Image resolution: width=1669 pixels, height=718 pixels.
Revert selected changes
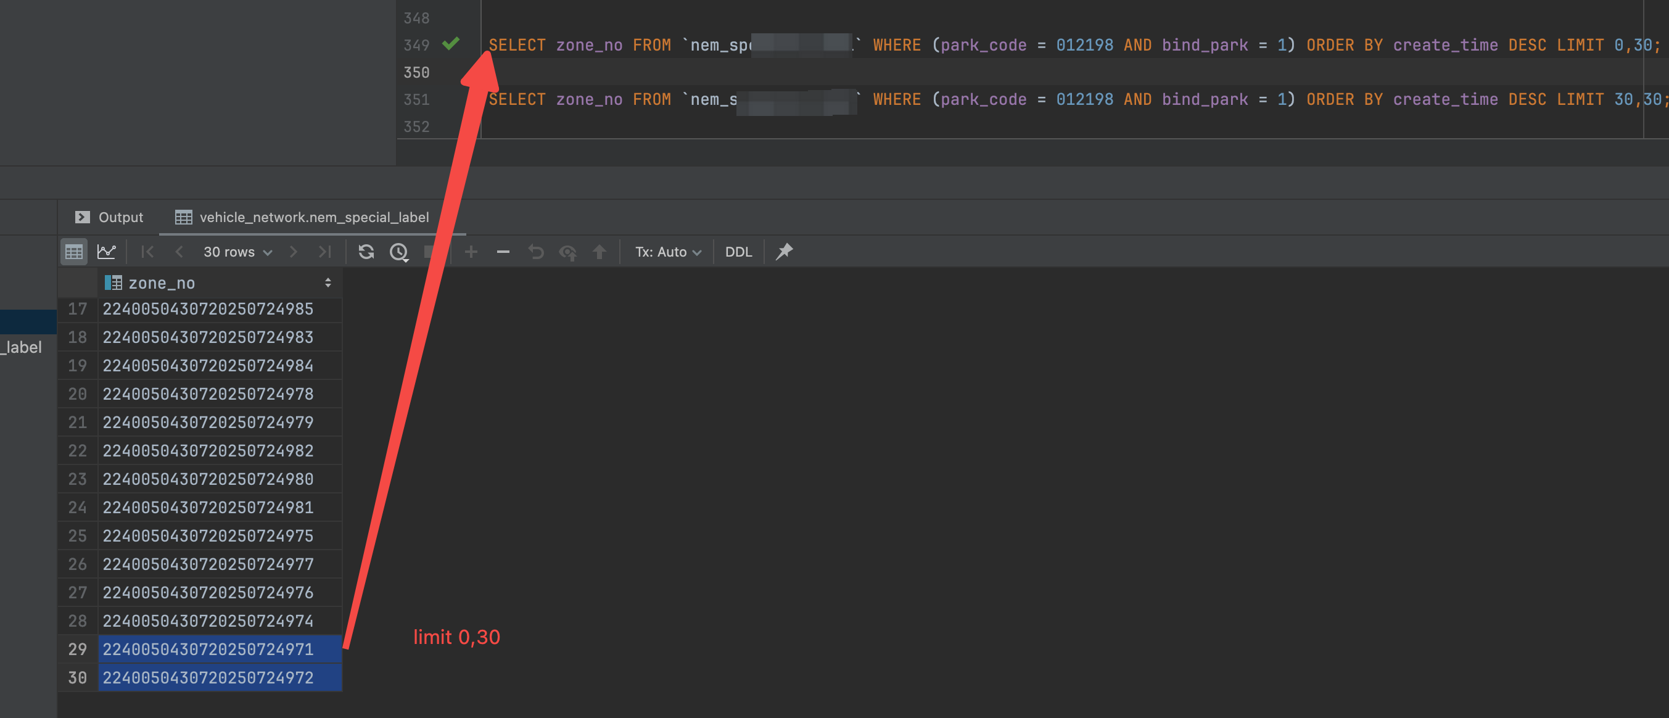(536, 252)
